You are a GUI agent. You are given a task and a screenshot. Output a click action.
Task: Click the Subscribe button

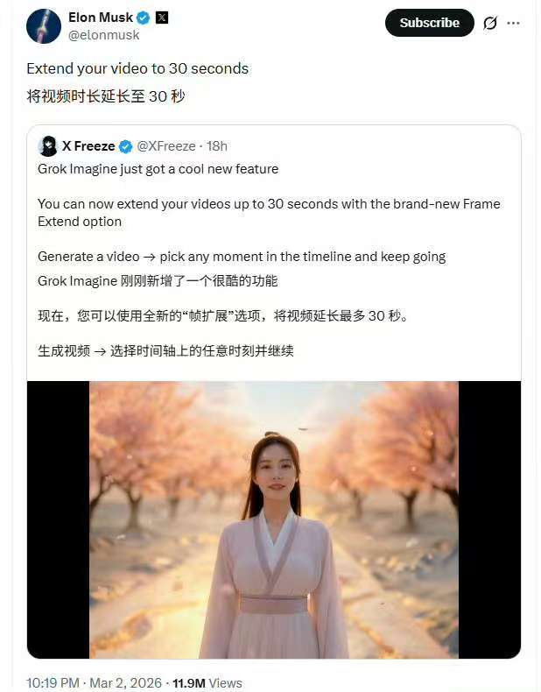coord(430,23)
